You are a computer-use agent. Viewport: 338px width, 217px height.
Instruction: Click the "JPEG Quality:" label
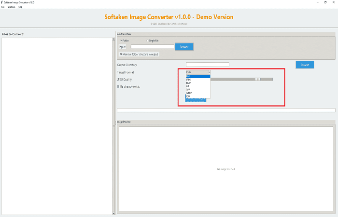(125, 80)
